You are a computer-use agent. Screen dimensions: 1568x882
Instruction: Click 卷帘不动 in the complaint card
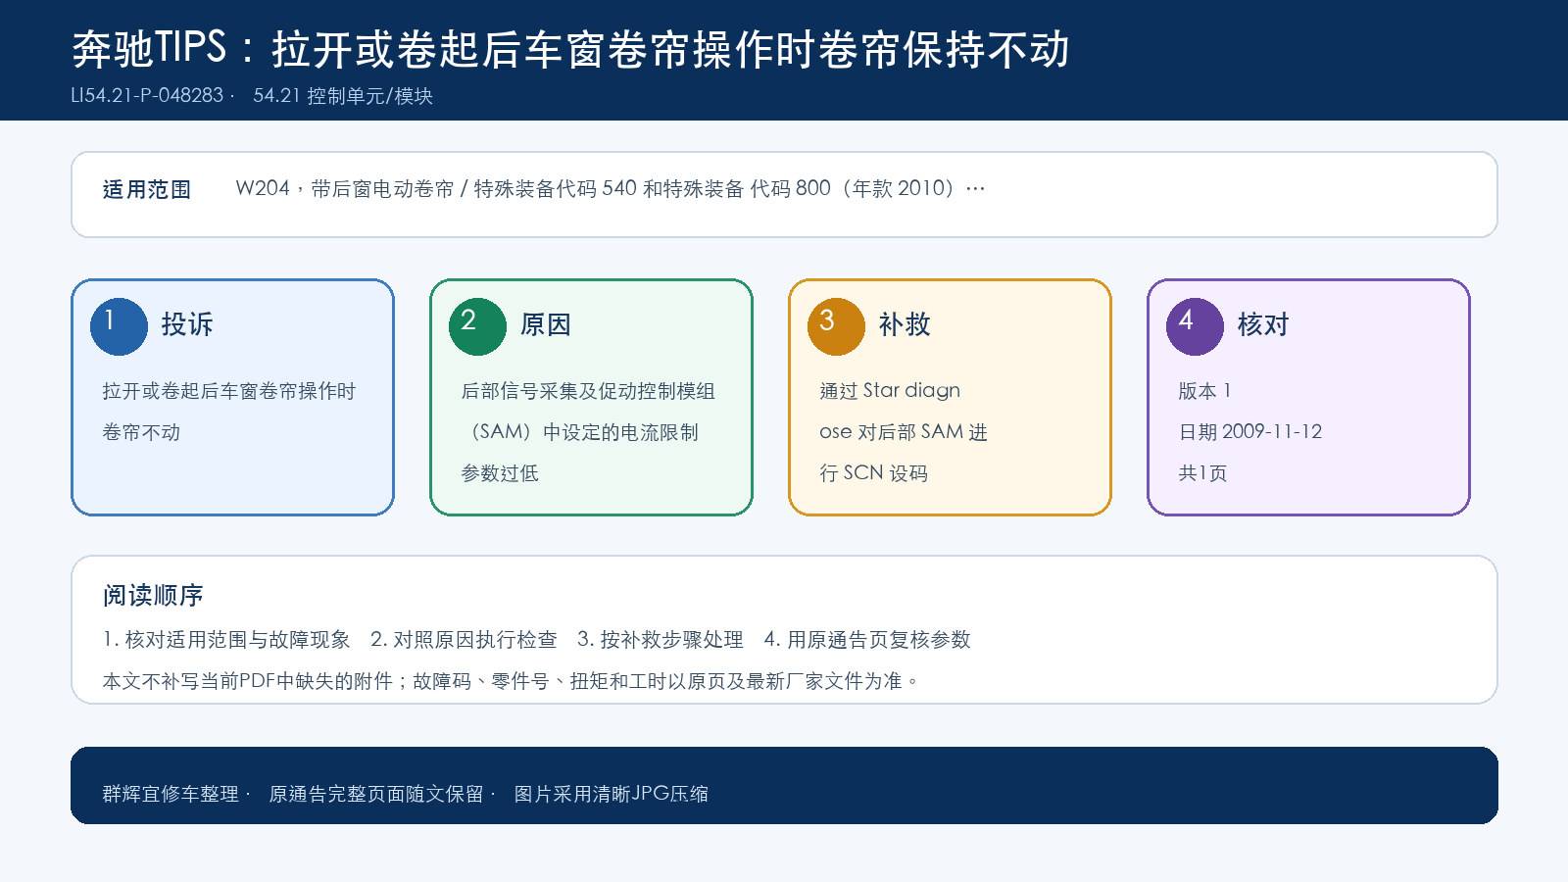tap(141, 432)
